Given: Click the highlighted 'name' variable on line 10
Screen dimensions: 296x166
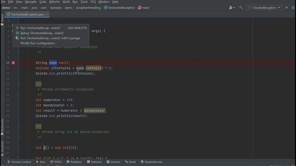Looking at the screenshot, I should pos(53,63).
